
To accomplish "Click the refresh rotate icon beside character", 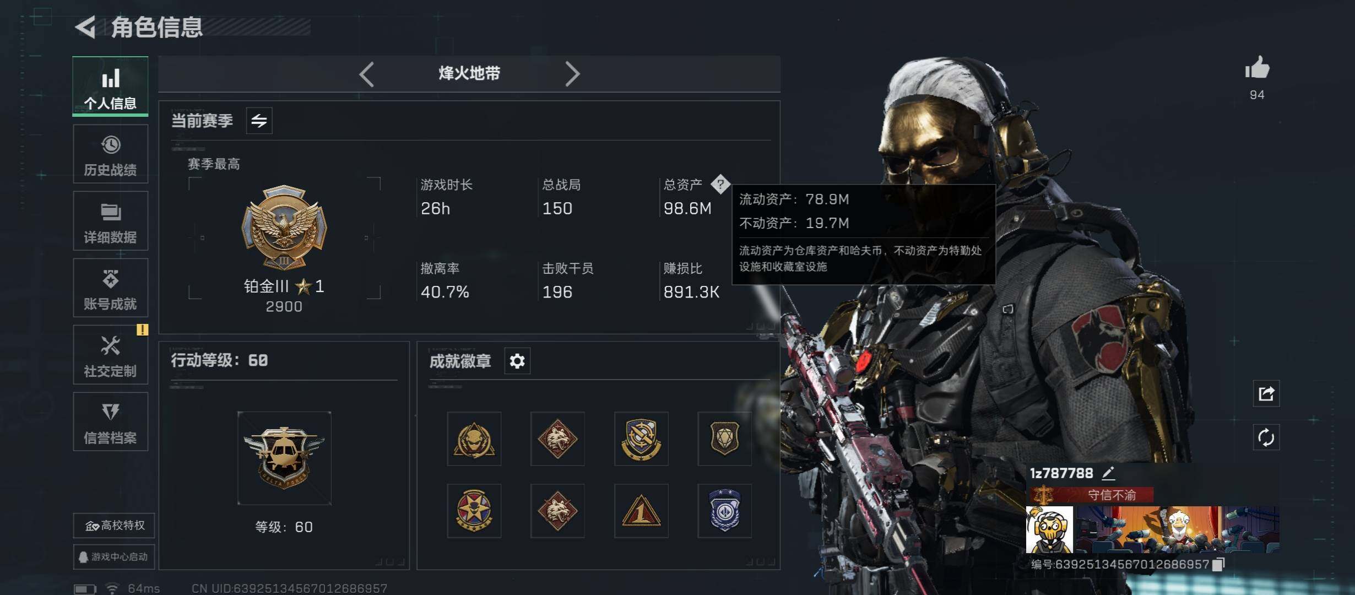I will (x=1266, y=438).
